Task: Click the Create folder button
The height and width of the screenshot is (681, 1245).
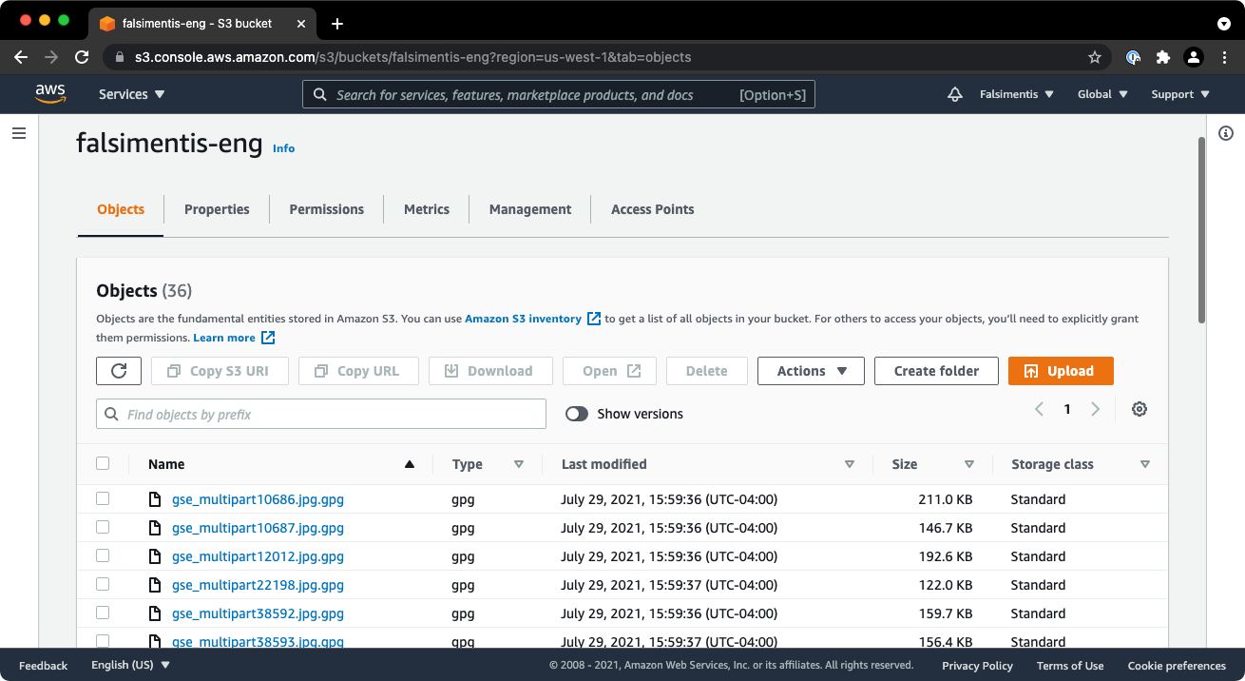Action: (x=936, y=371)
